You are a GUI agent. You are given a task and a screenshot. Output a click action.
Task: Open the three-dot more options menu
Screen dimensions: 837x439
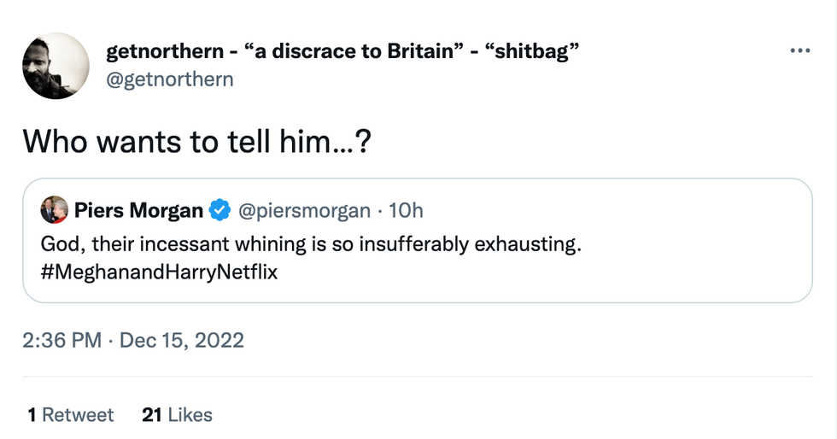[x=799, y=51]
